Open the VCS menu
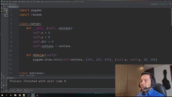 click(x=34, y=2)
